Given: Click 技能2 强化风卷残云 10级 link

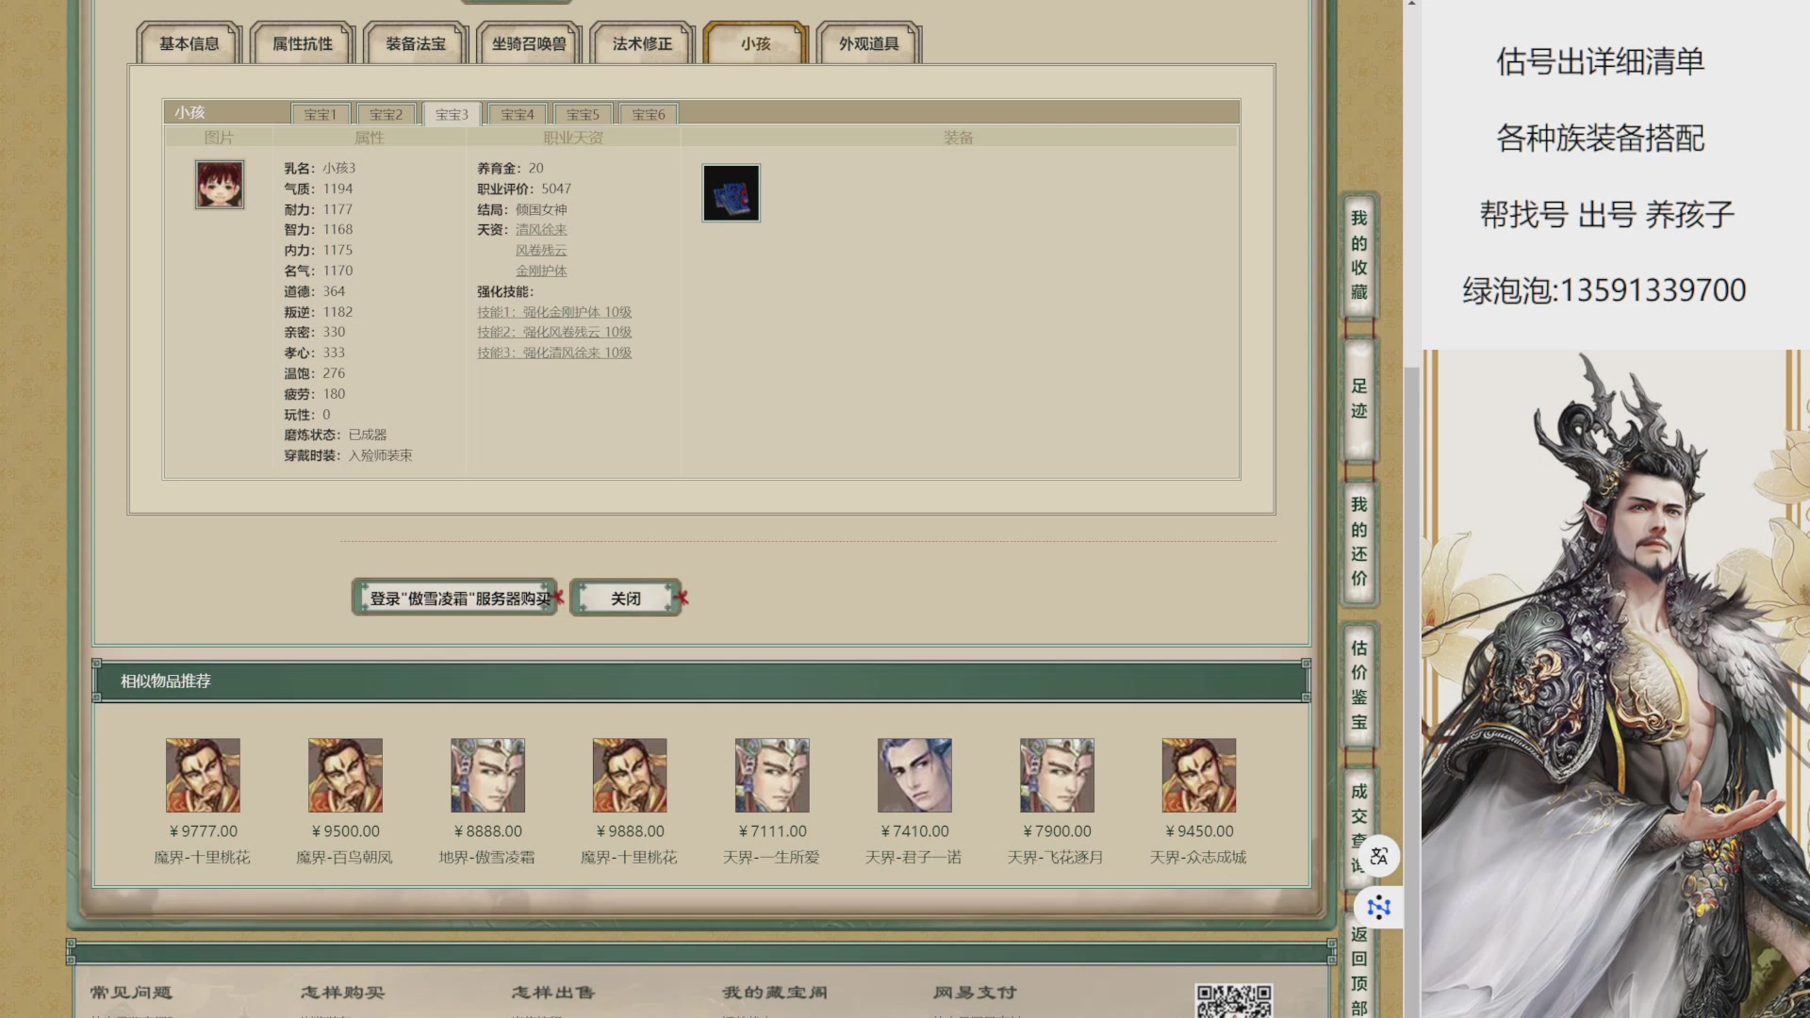Looking at the screenshot, I should tap(554, 332).
